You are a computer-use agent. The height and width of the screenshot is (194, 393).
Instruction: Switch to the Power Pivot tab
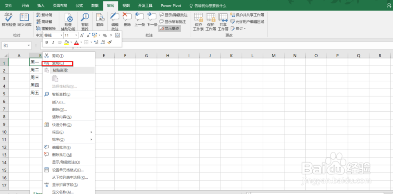171,5
